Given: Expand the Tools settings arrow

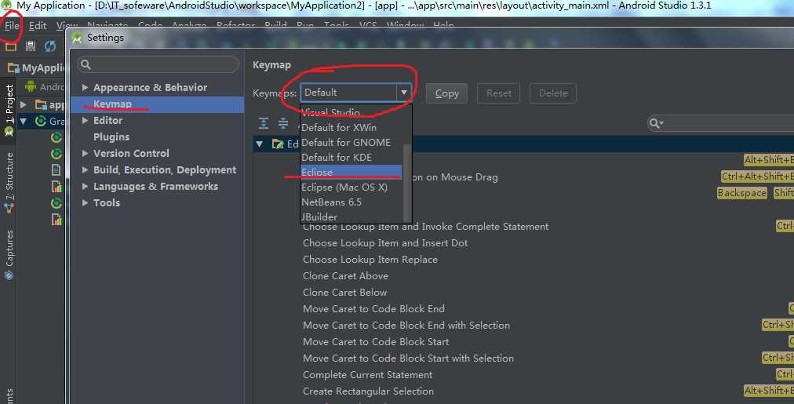Looking at the screenshot, I should [x=85, y=202].
